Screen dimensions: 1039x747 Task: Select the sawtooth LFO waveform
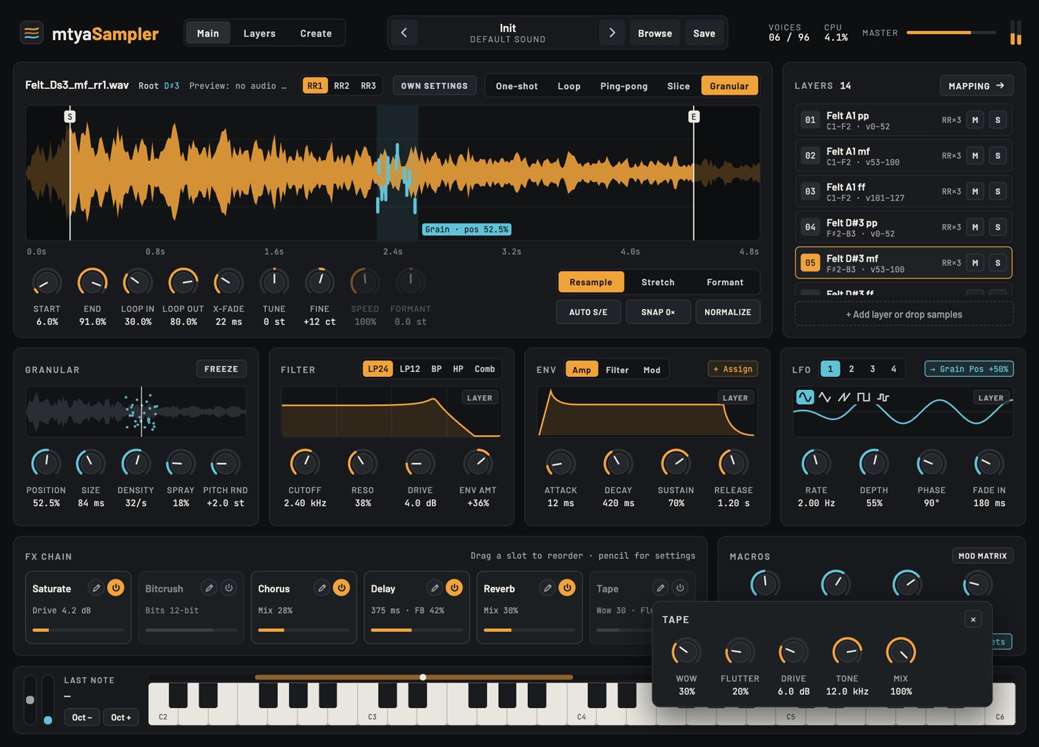(x=844, y=397)
